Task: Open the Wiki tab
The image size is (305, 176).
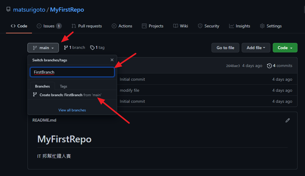Action: point(180,26)
